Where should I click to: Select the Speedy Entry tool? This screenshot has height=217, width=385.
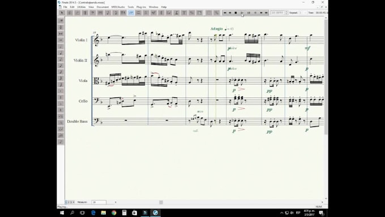115,12
